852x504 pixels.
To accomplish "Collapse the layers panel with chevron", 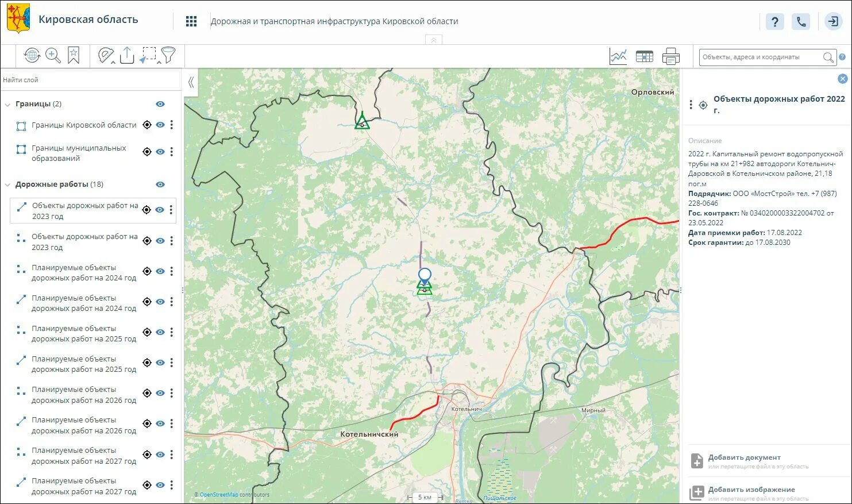I will click(x=191, y=82).
